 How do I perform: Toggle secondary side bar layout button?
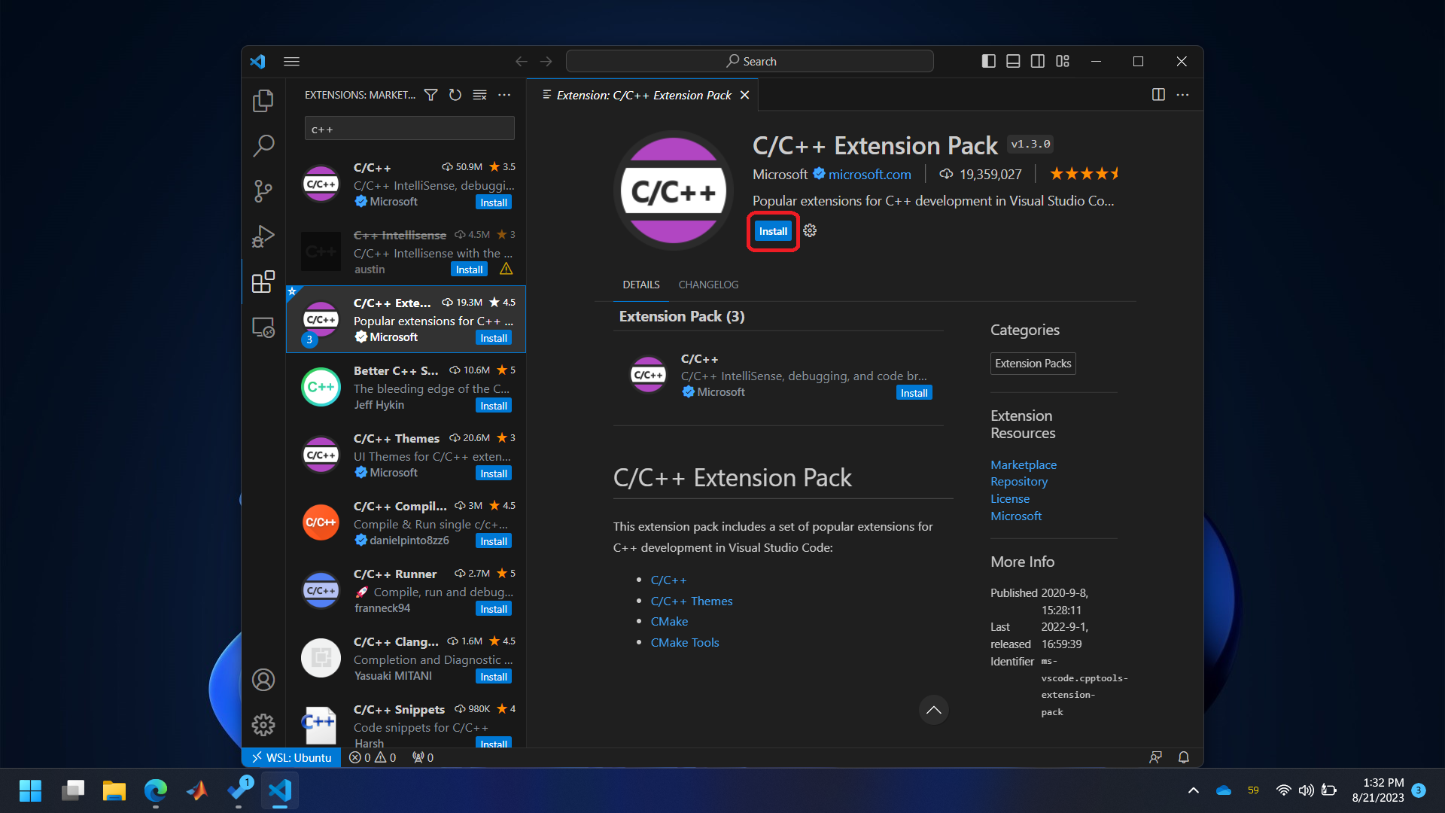tap(1037, 62)
